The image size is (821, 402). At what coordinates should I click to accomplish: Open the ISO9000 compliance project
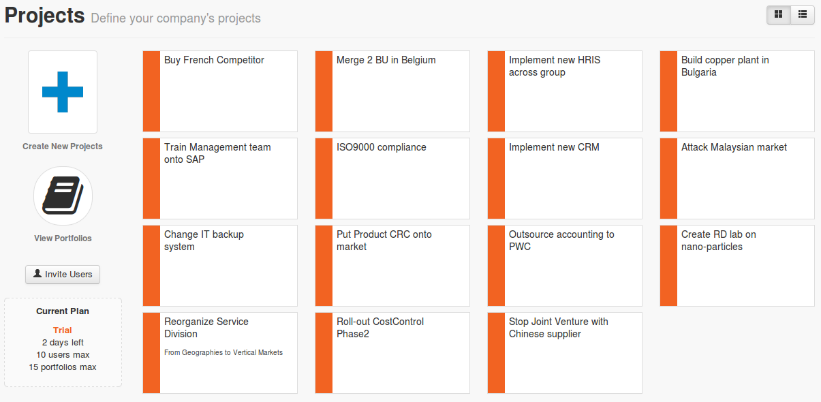tap(392, 179)
